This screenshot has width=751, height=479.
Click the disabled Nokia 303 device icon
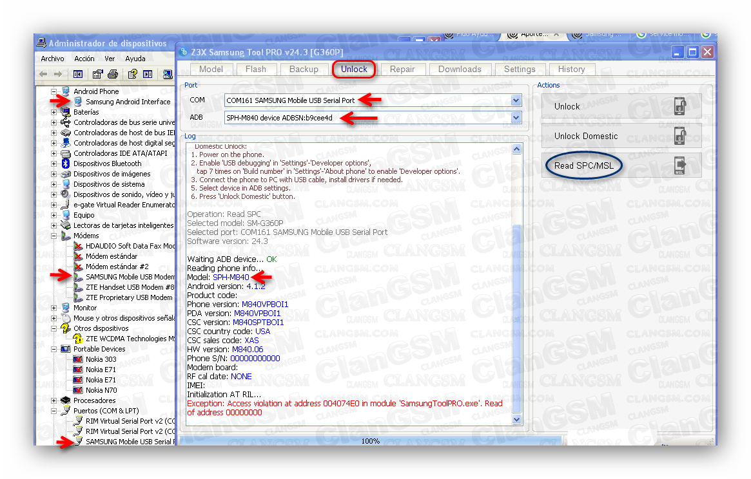point(78,359)
